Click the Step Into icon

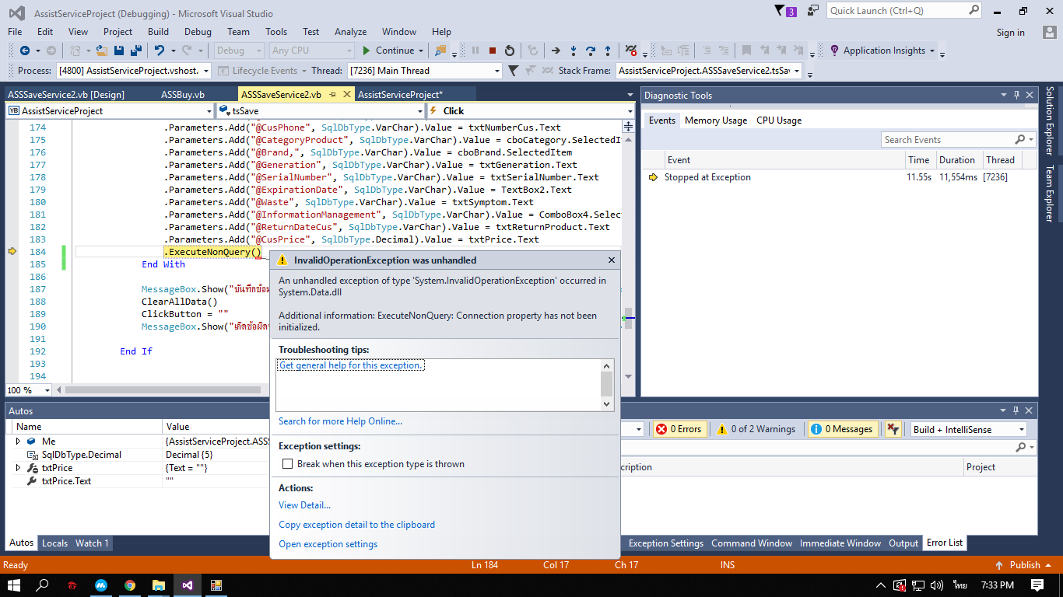click(574, 51)
